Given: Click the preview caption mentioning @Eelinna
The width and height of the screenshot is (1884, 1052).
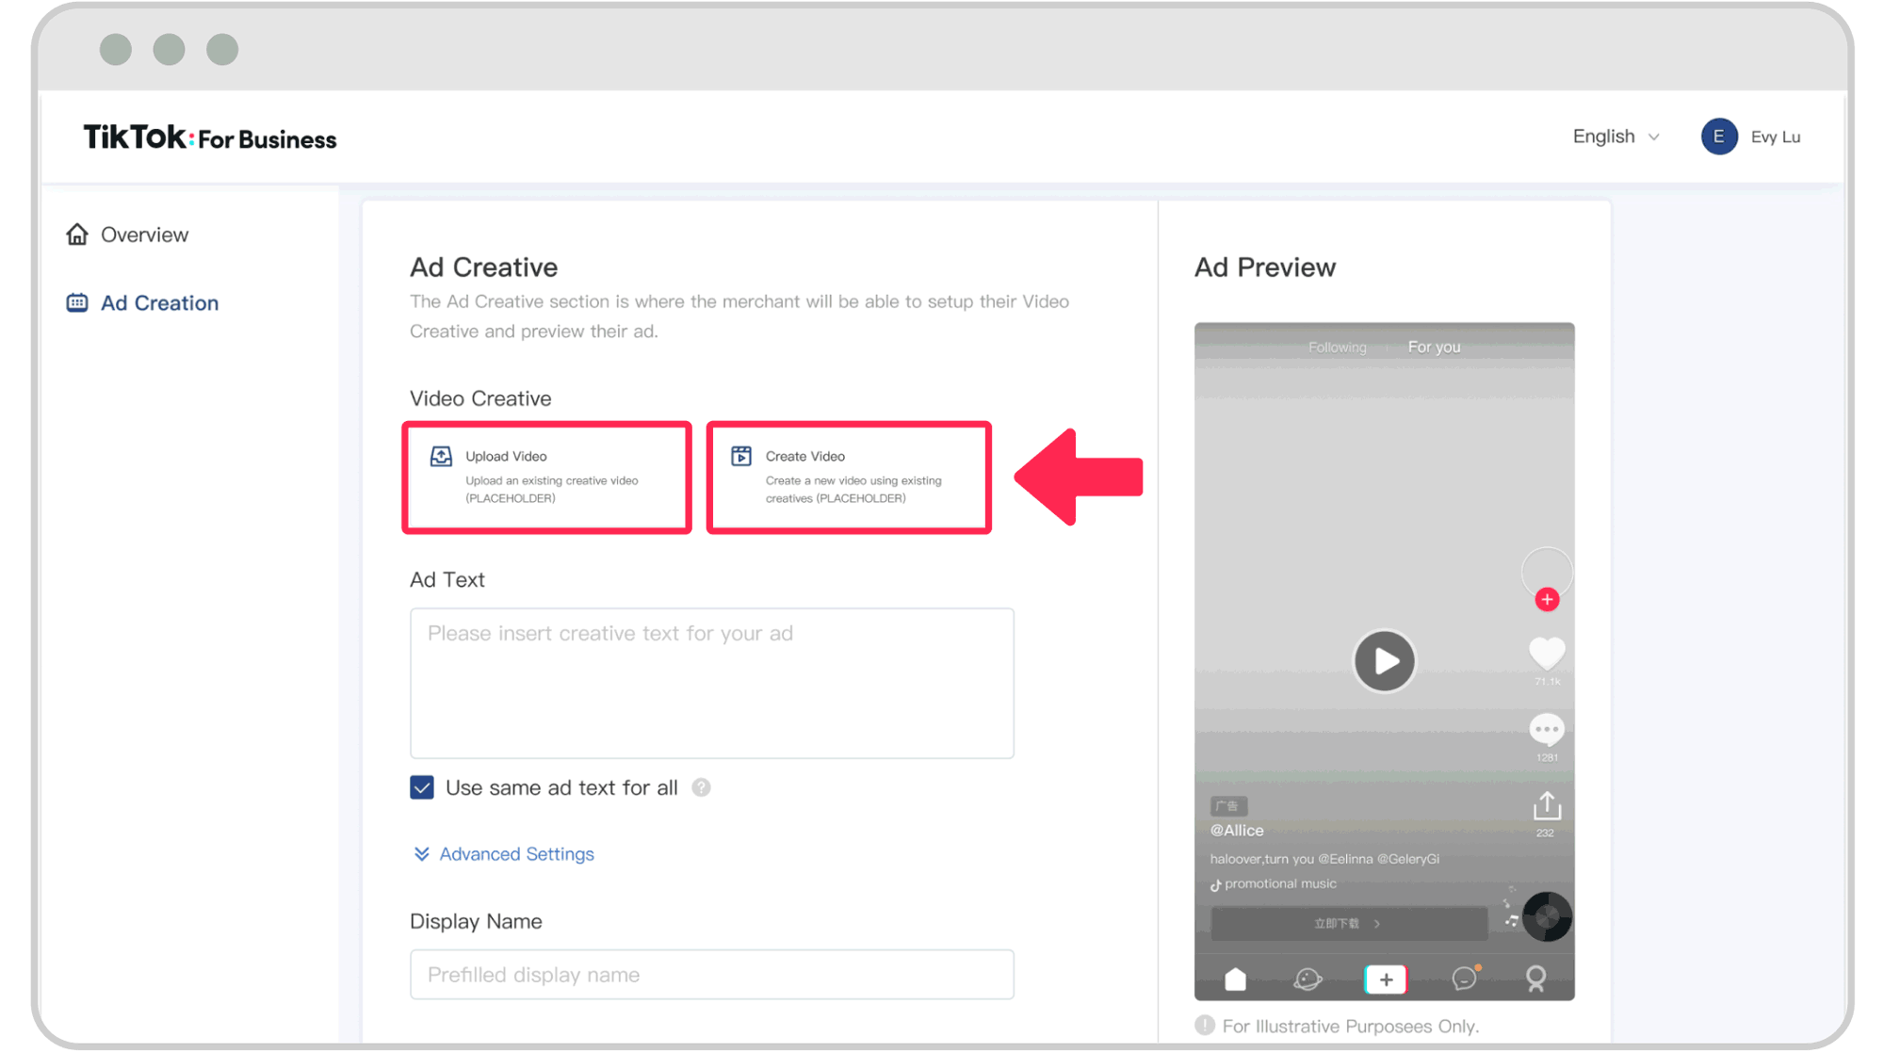Looking at the screenshot, I should click(1324, 859).
